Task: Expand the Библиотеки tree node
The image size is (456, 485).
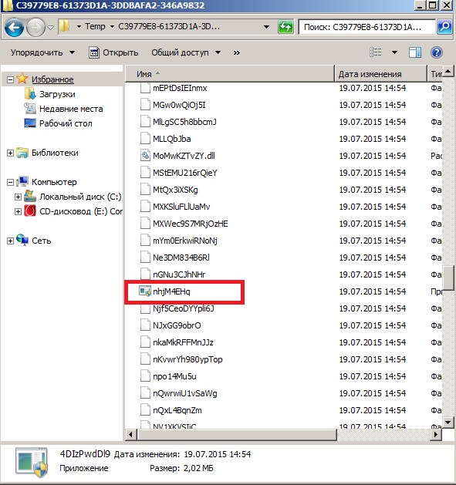Action: [x=10, y=153]
